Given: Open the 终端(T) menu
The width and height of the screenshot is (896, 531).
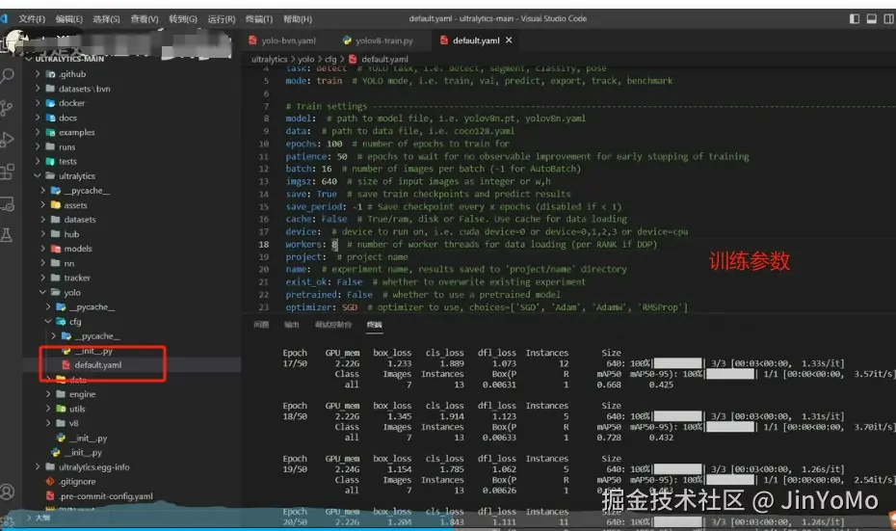Looking at the screenshot, I should coord(259,19).
